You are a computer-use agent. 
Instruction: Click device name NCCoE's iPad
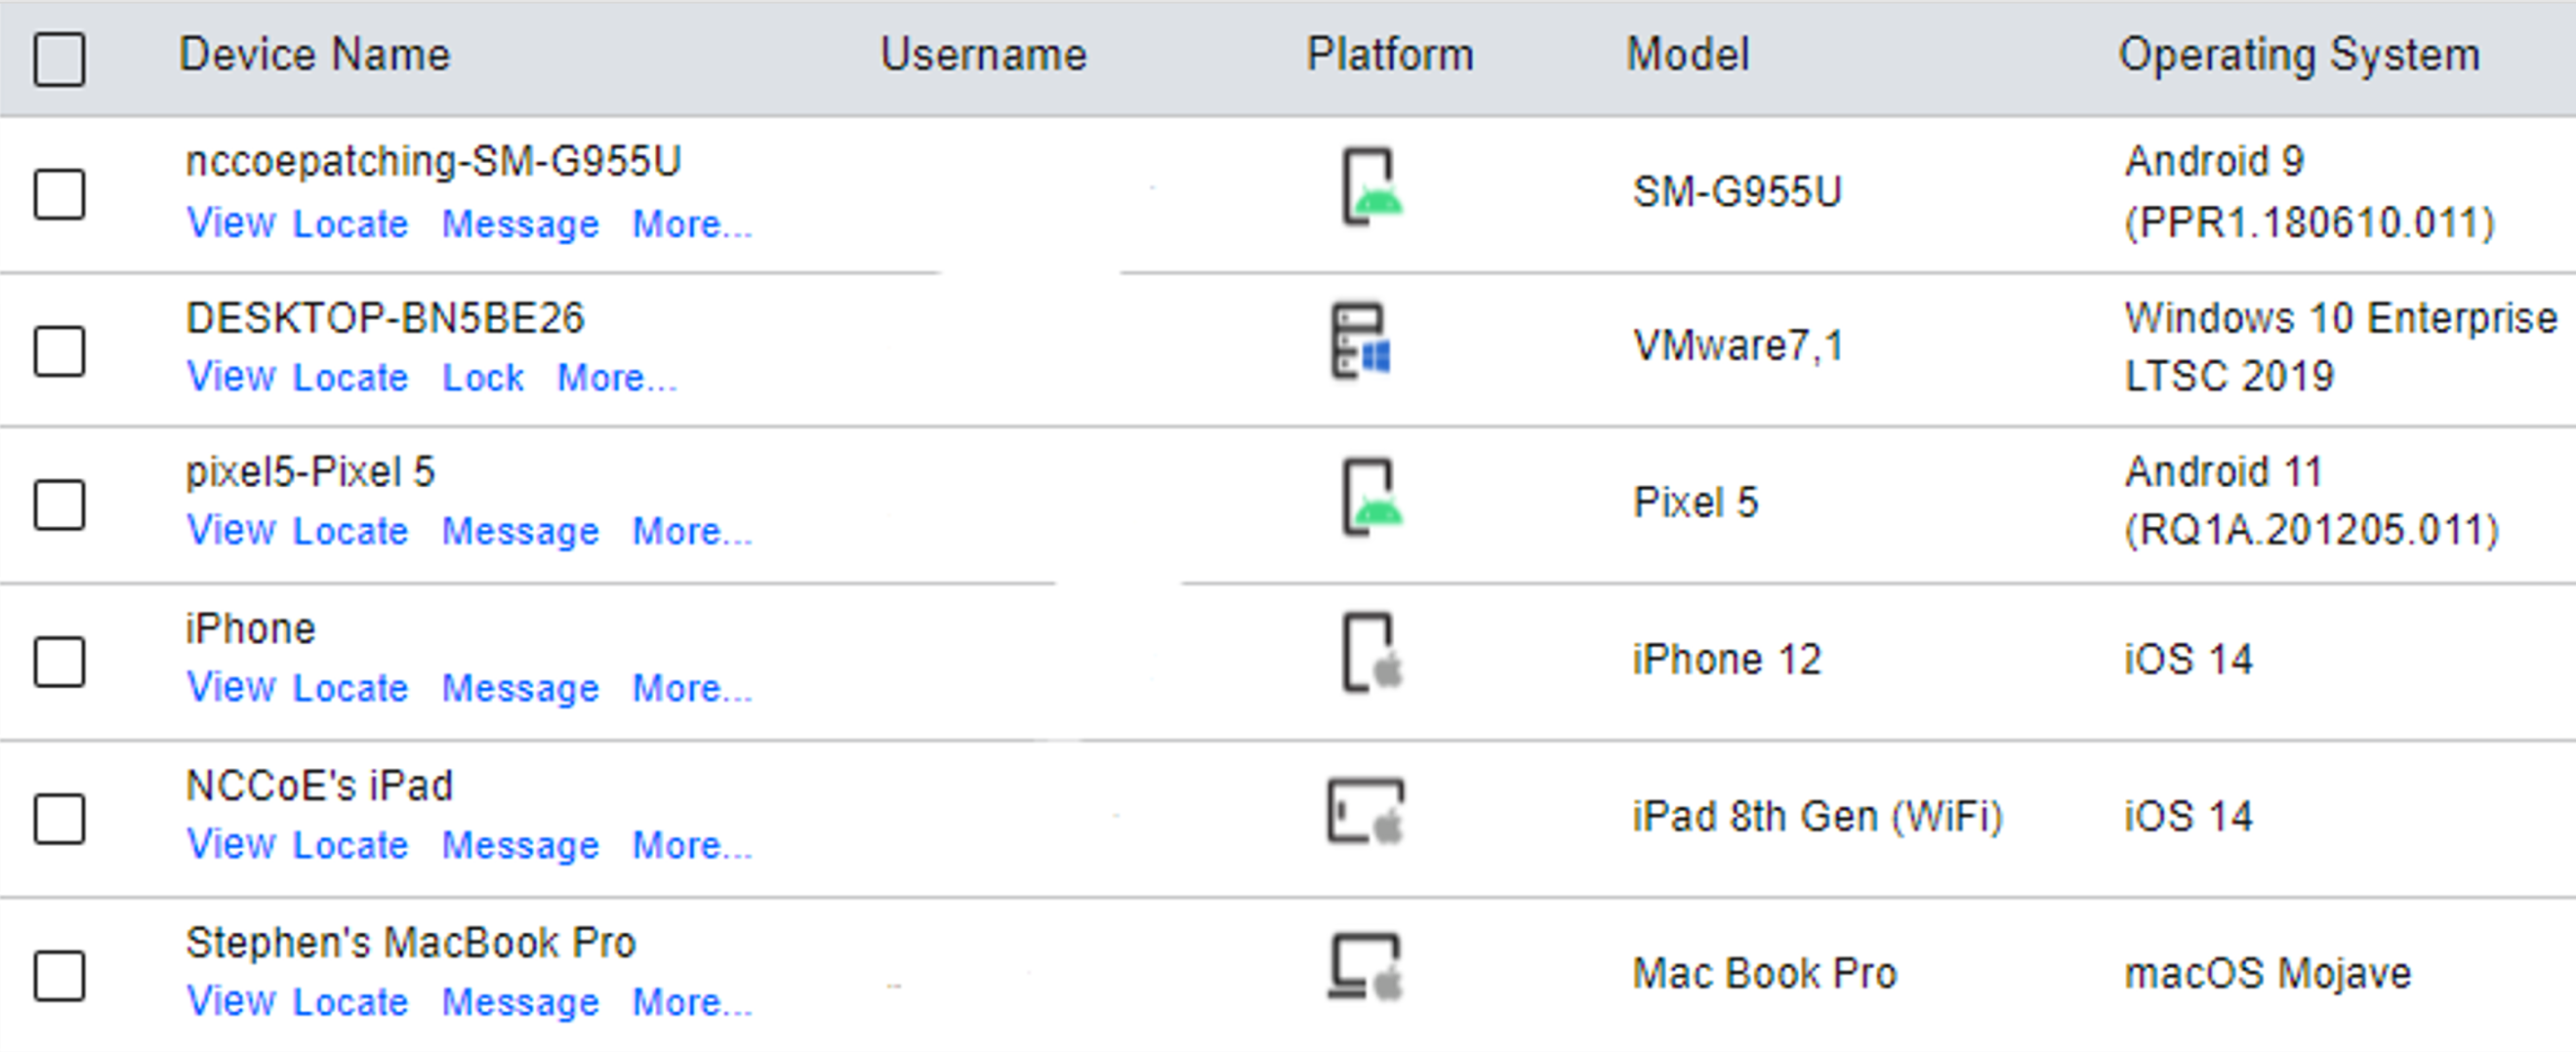(x=320, y=786)
